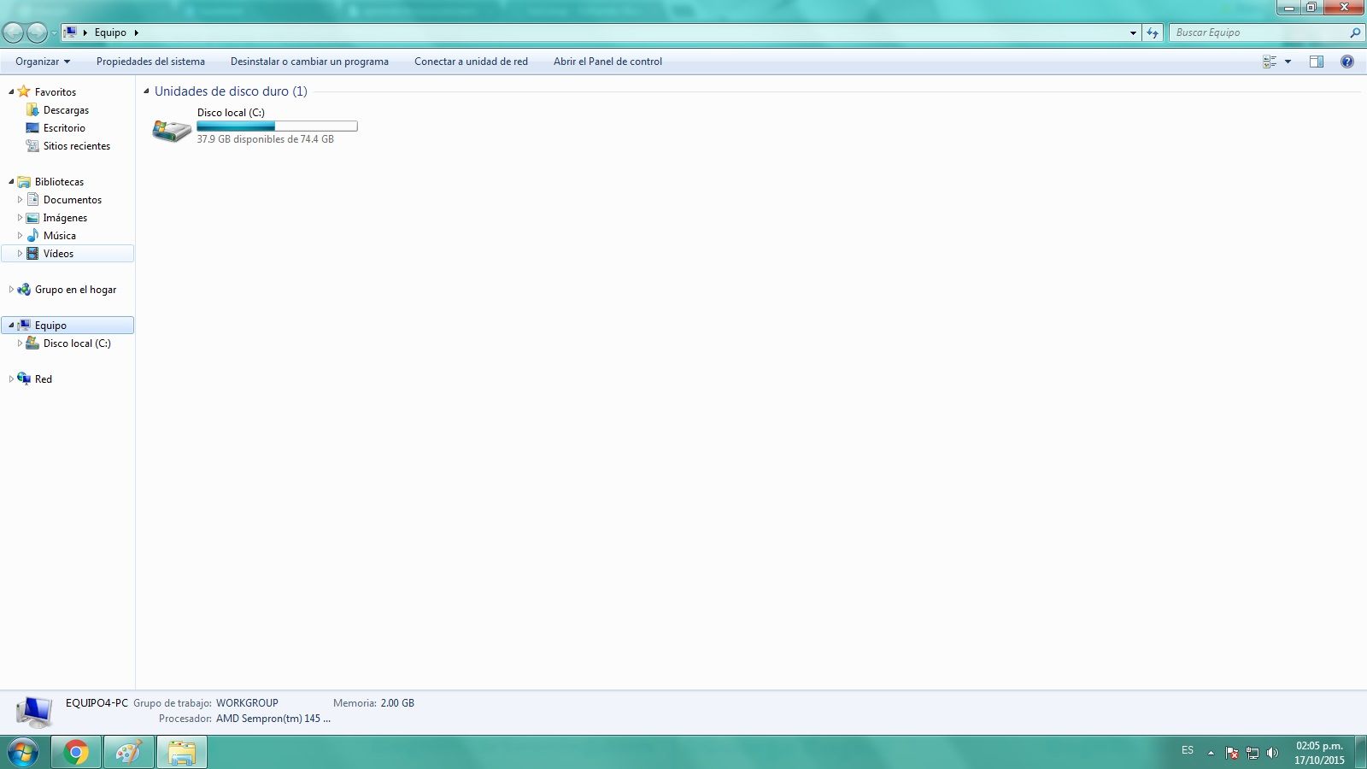Expand the Documentos library node
The width and height of the screenshot is (1367, 769).
[x=20, y=200]
